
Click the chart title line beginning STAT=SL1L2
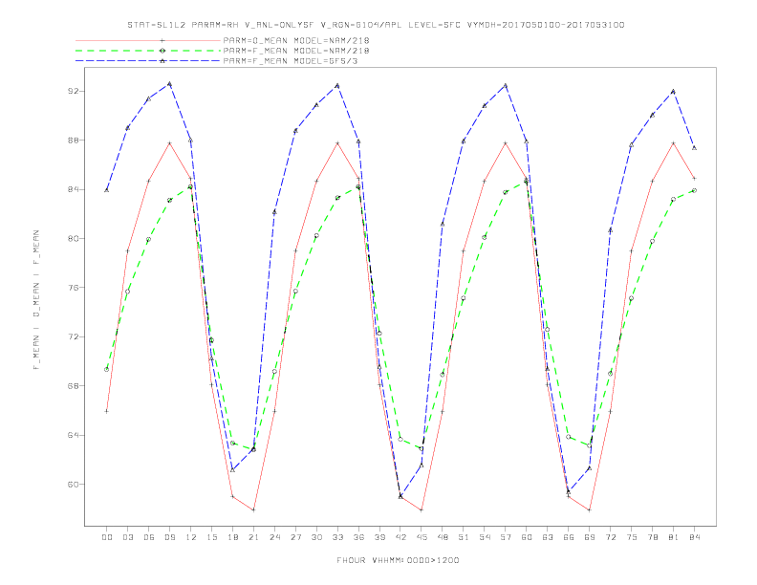click(x=376, y=25)
